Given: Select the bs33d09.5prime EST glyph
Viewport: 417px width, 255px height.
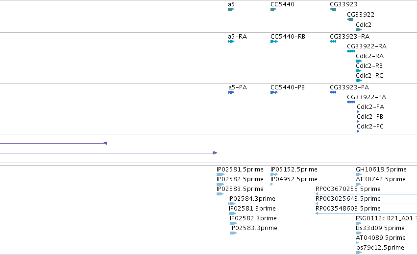Looking at the screenshot, I should coord(359,234).
